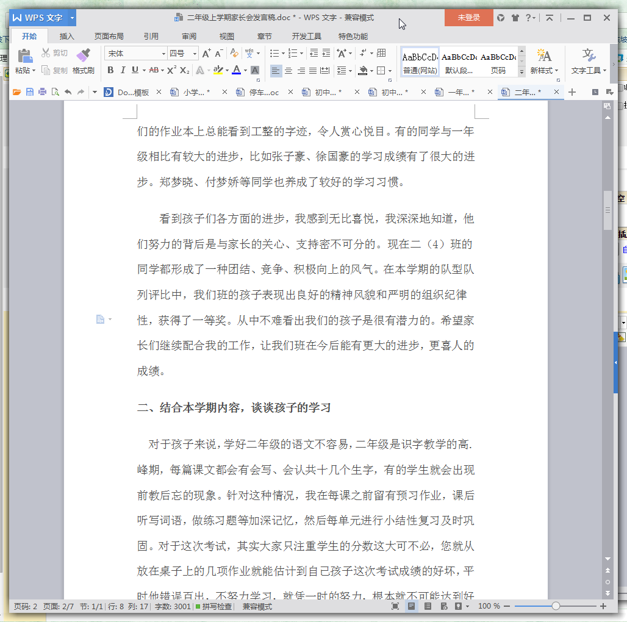Expand styles gallery arrow

[522, 73]
